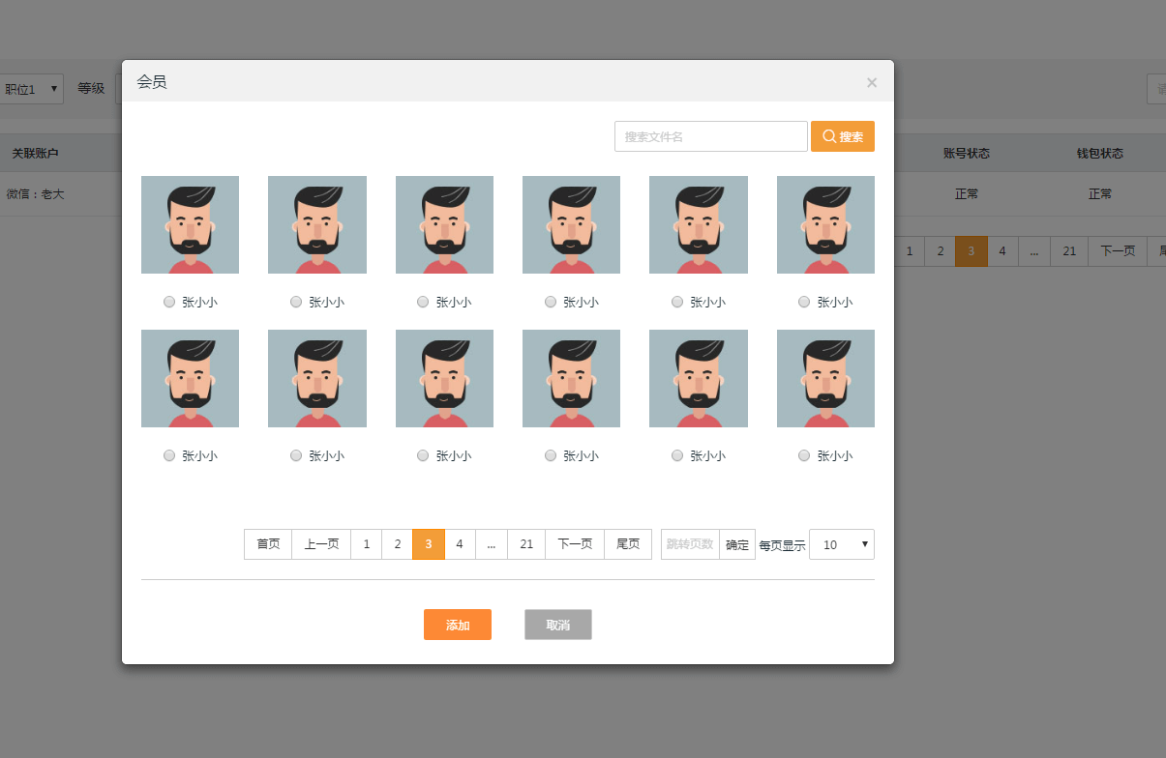Select the first avatar thumbnail in top row
Screen dimensions: 1166x758
point(190,224)
